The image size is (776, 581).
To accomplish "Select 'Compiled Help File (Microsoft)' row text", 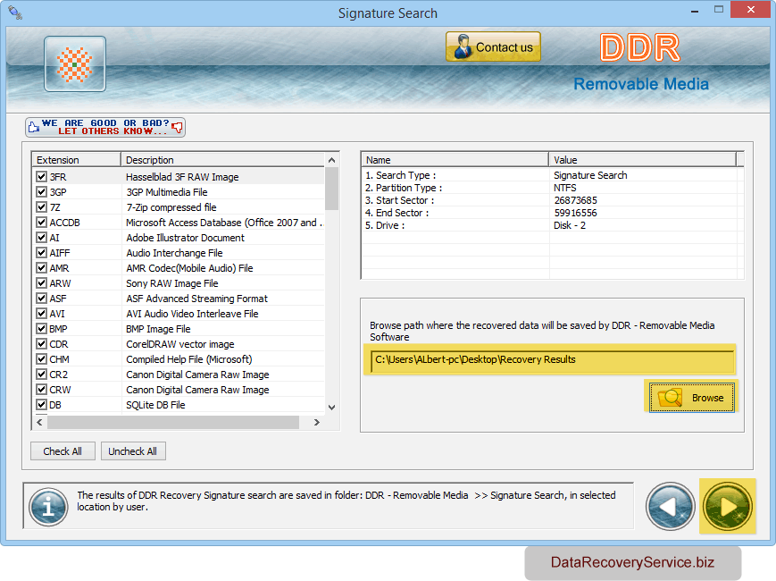I will 189,359.
